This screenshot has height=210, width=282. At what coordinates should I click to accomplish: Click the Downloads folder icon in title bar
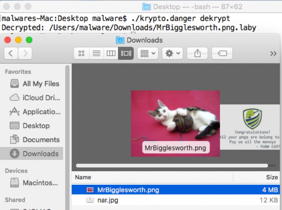click(x=120, y=40)
